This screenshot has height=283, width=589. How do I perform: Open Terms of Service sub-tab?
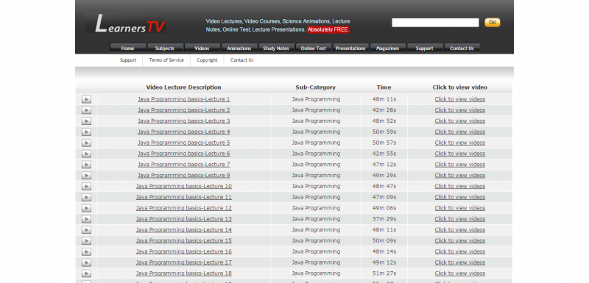point(166,60)
